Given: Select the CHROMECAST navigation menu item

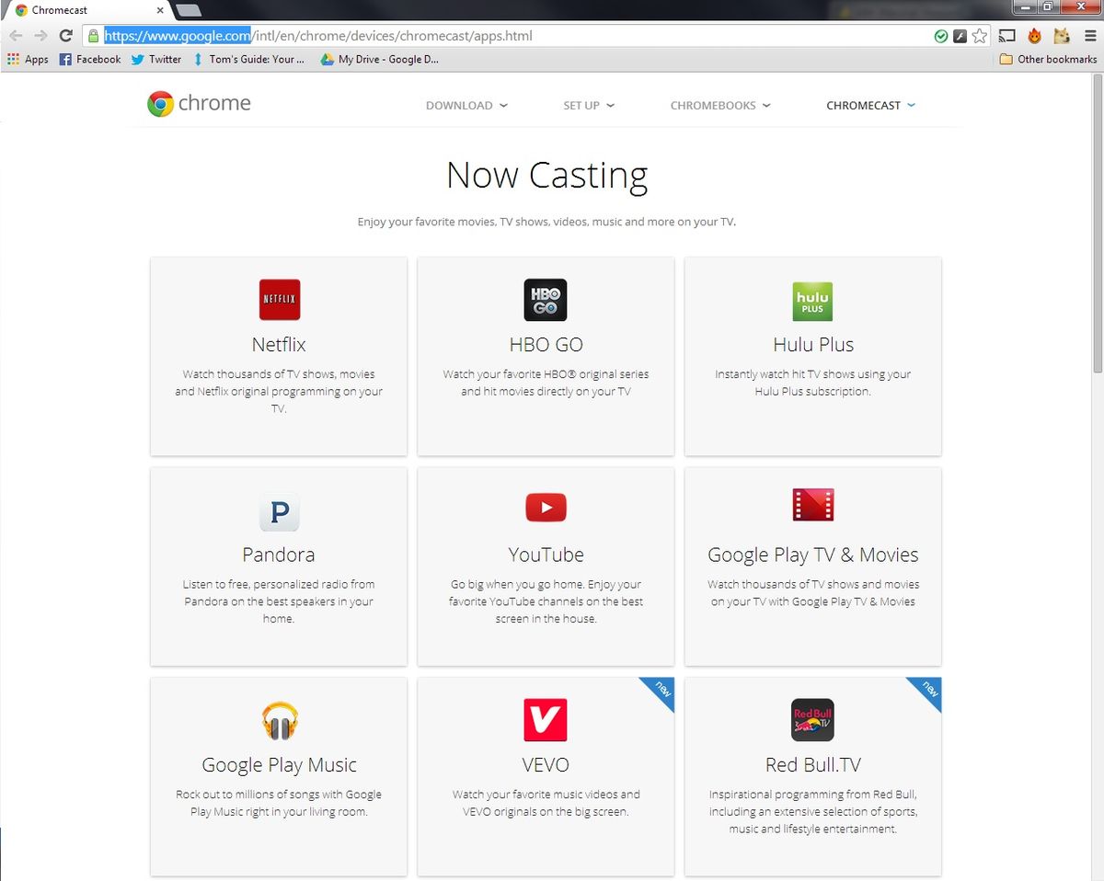Looking at the screenshot, I should point(869,105).
